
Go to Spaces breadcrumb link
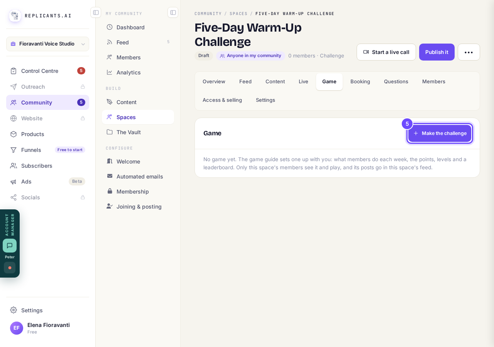pyautogui.click(x=239, y=13)
